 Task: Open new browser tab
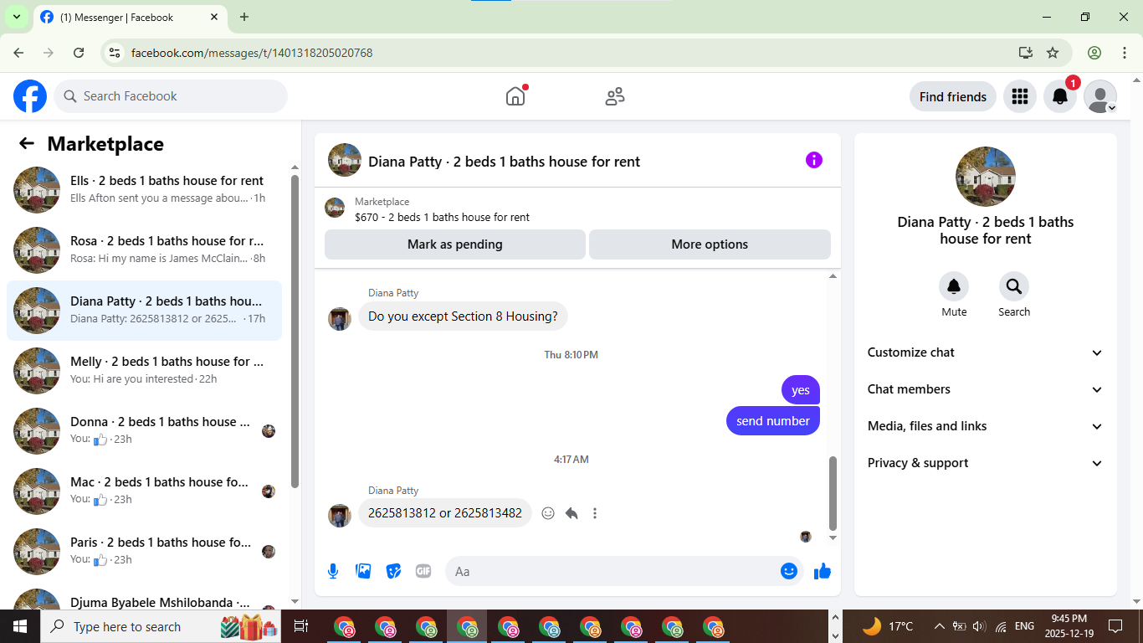[x=244, y=17]
